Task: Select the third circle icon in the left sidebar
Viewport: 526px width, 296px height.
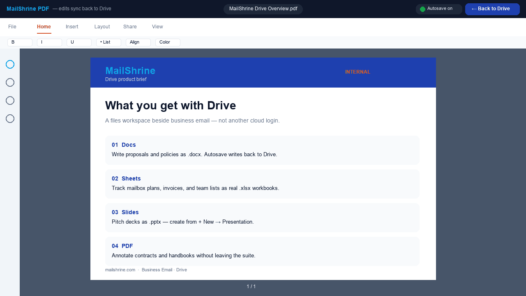Action: pyautogui.click(x=10, y=101)
